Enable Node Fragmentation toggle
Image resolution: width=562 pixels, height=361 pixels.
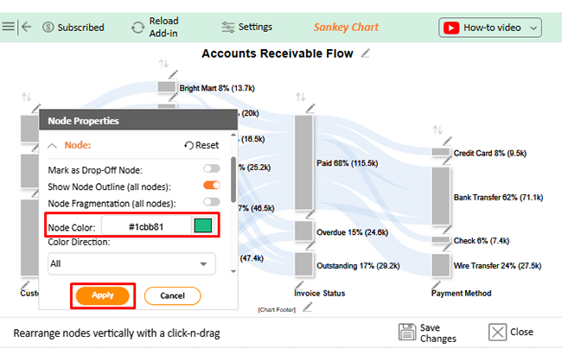(211, 203)
